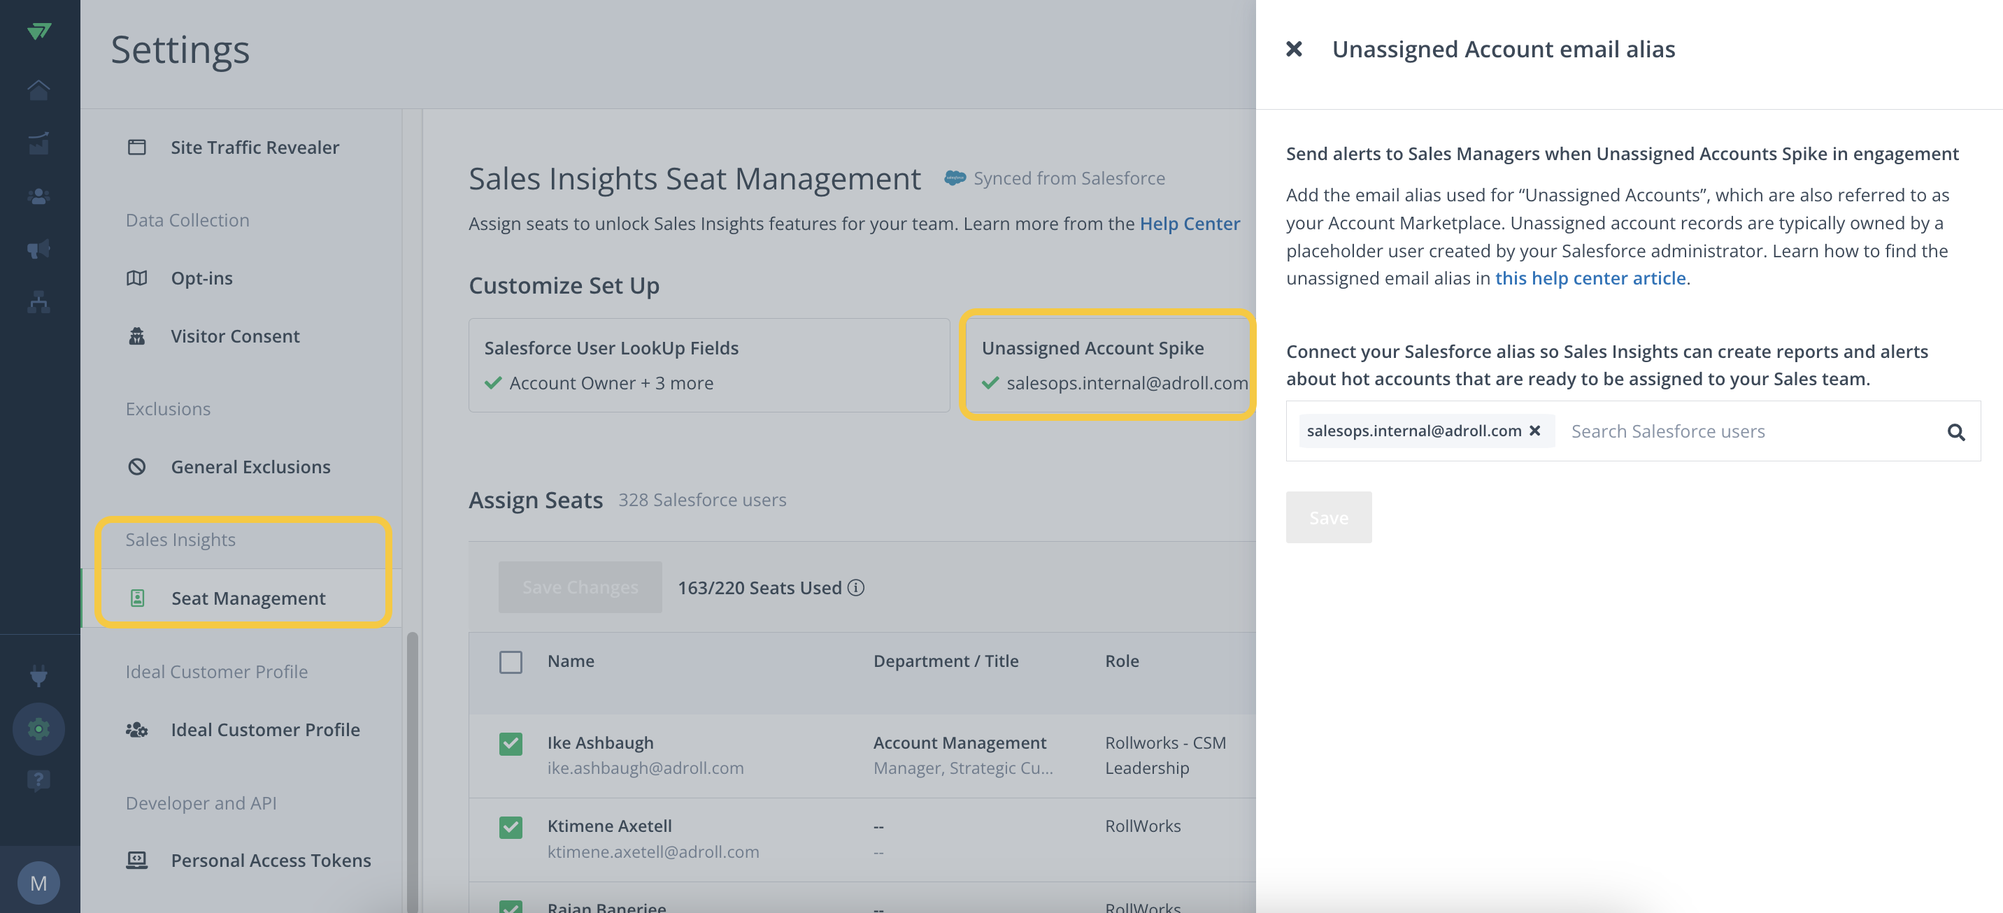Open the settings gear icon in left rail
The height and width of the screenshot is (913, 2003).
point(39,728)
